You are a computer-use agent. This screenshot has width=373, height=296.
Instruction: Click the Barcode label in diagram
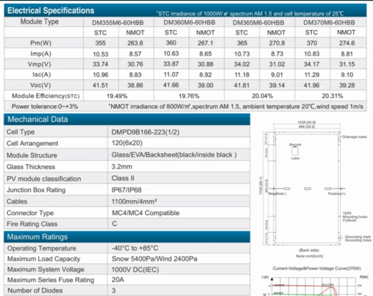[295, 145]
